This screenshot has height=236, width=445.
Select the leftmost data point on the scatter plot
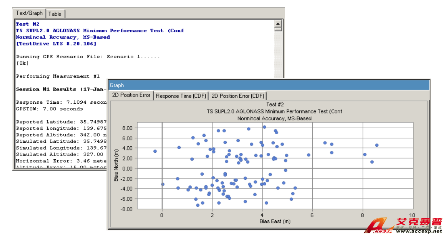[x=155, y=151]
